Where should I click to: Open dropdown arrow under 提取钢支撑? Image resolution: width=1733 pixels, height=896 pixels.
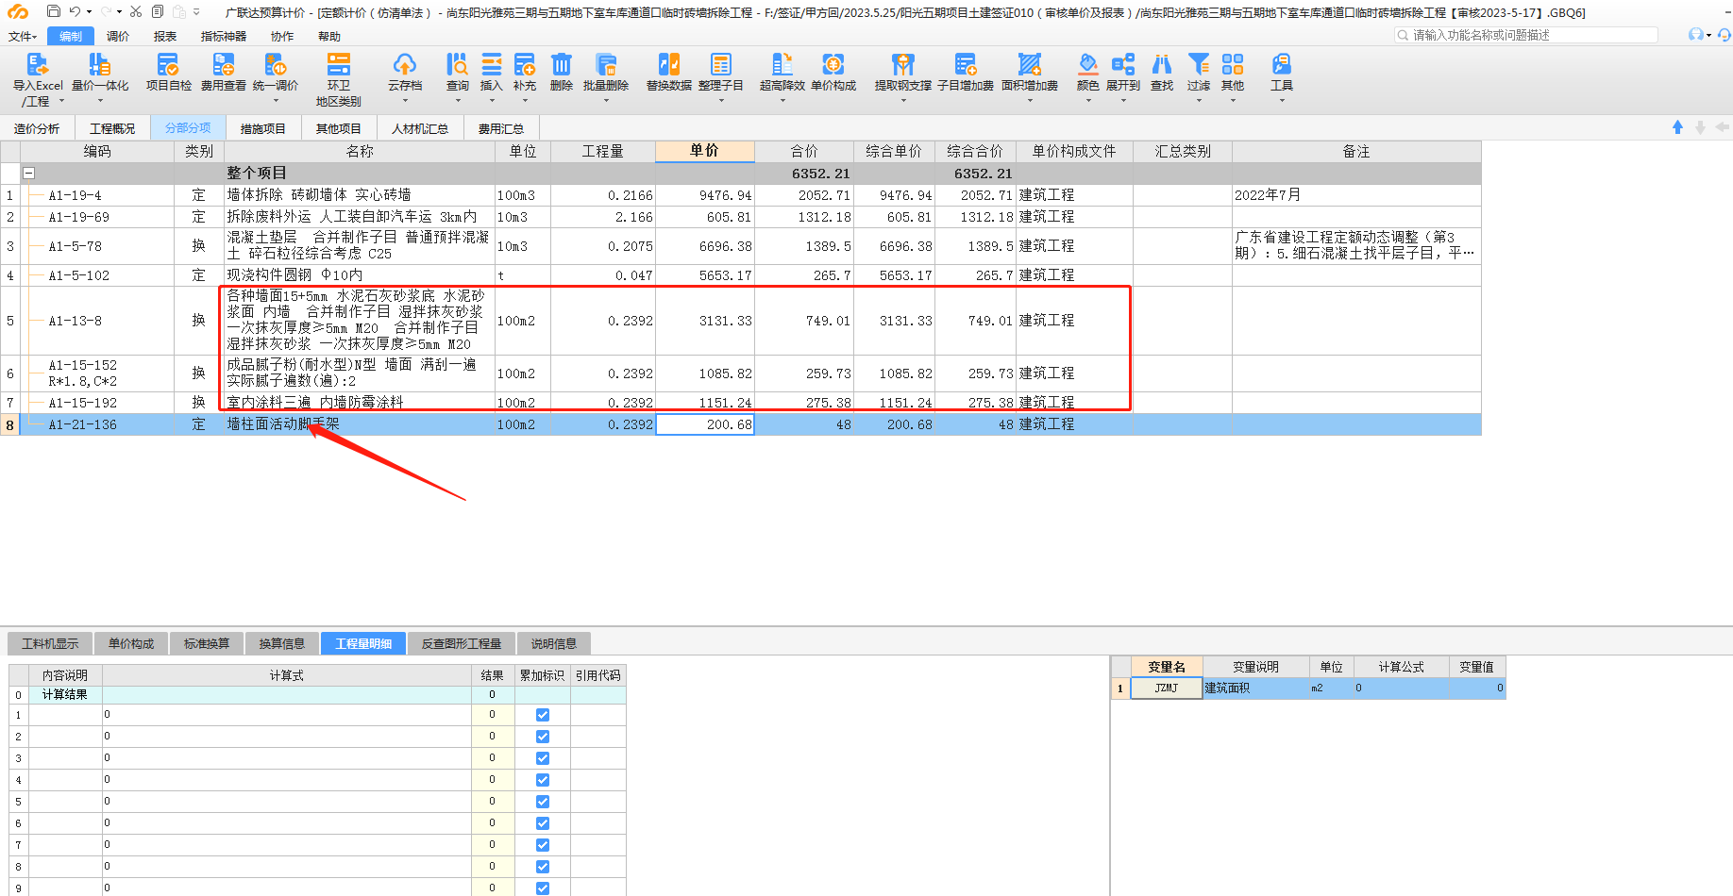click(903, 100)
